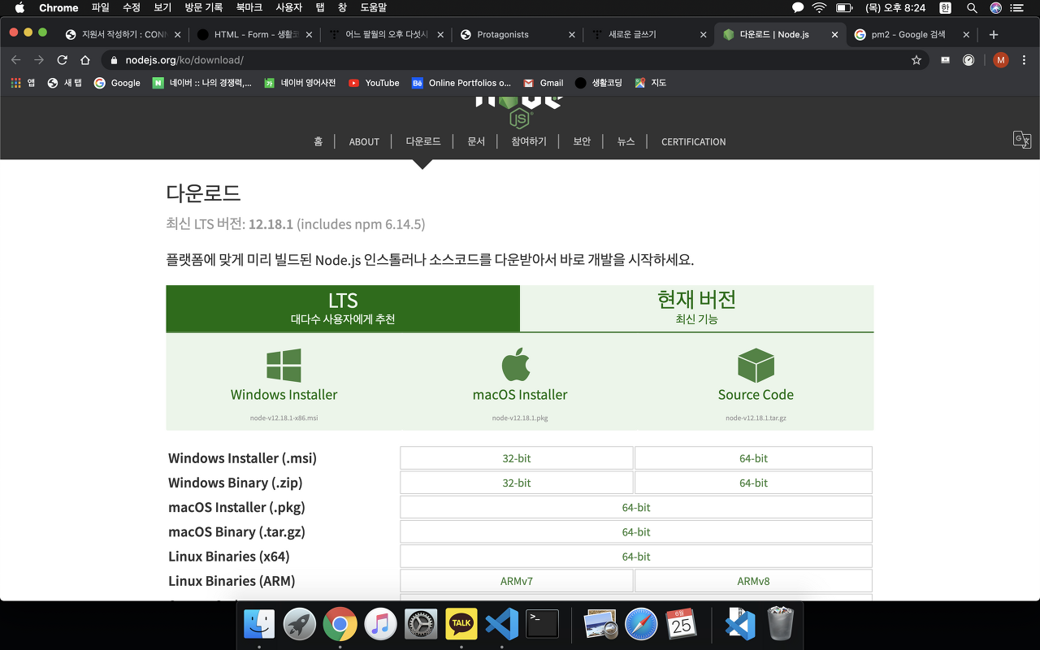Viewport: 1040px width, 650px height.
Task: Go back with browser back arrow
Action: 15,60
